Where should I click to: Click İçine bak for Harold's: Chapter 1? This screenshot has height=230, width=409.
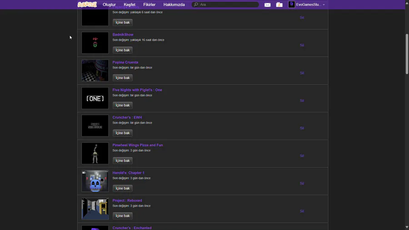tap(123, 188)
